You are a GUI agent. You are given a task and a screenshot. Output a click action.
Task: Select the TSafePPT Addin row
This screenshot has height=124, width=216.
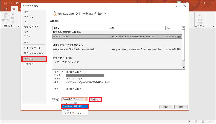point(117,37)
